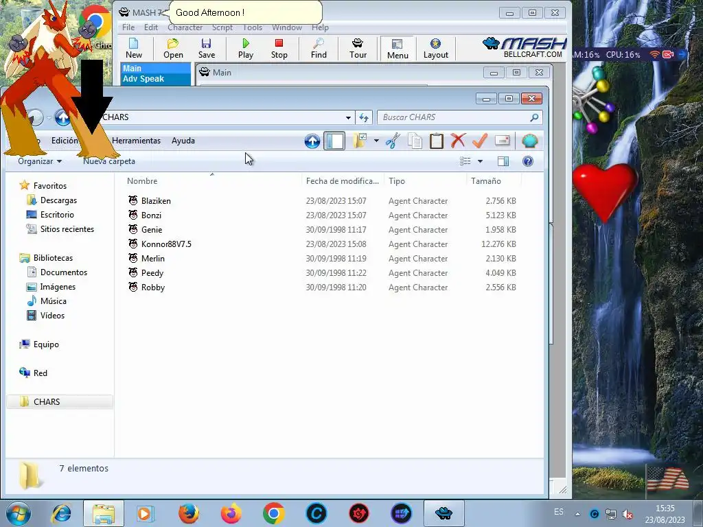Open the Find tool in MASH

[x=319, y=49]
